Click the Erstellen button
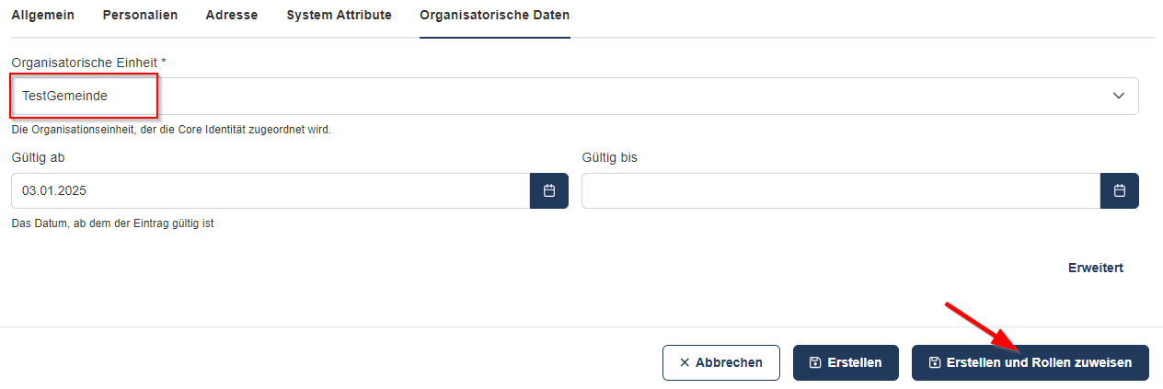 coord(846,362)
